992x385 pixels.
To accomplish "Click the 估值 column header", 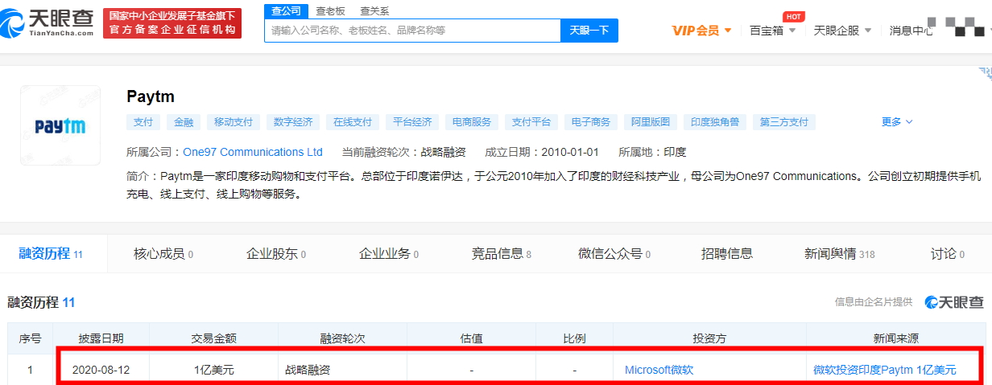I will [x=471, y=338].
